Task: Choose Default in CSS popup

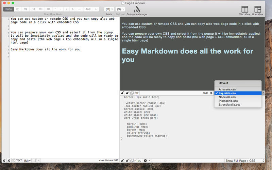Action: [238, 83]
